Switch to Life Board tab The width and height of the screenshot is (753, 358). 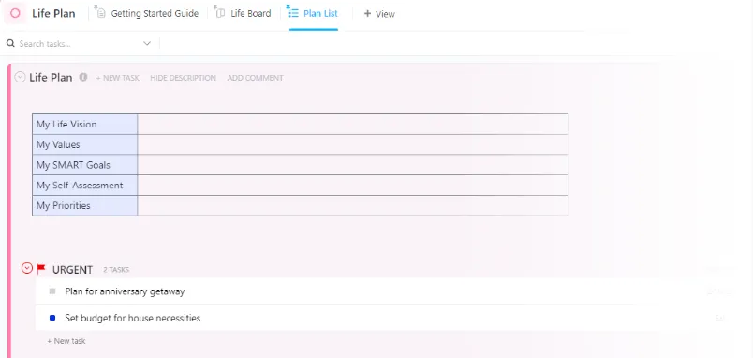point(251,14)
